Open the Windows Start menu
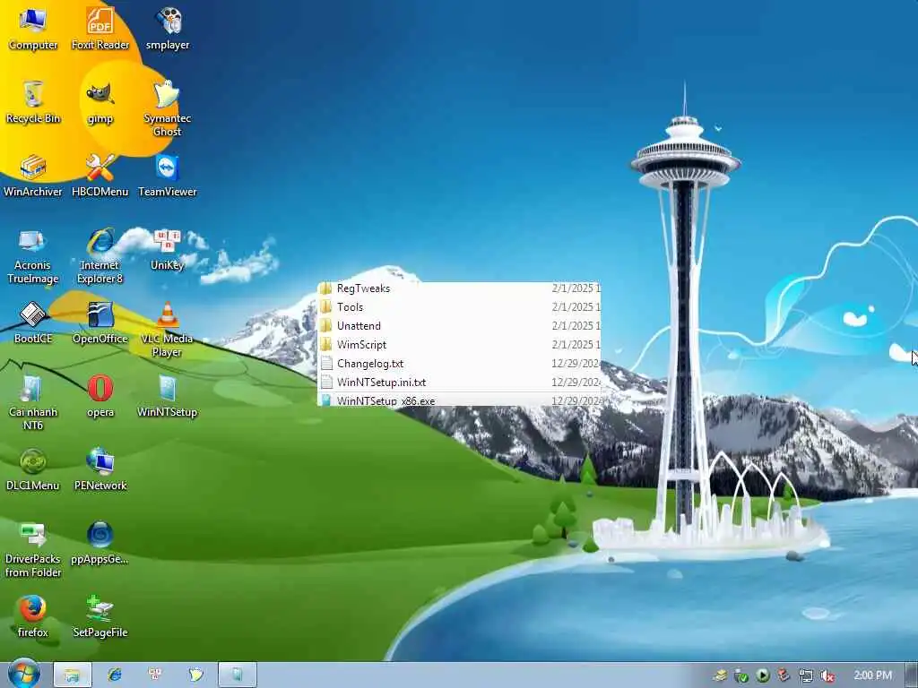Viewport: 918px width, 688px height. 23,674
